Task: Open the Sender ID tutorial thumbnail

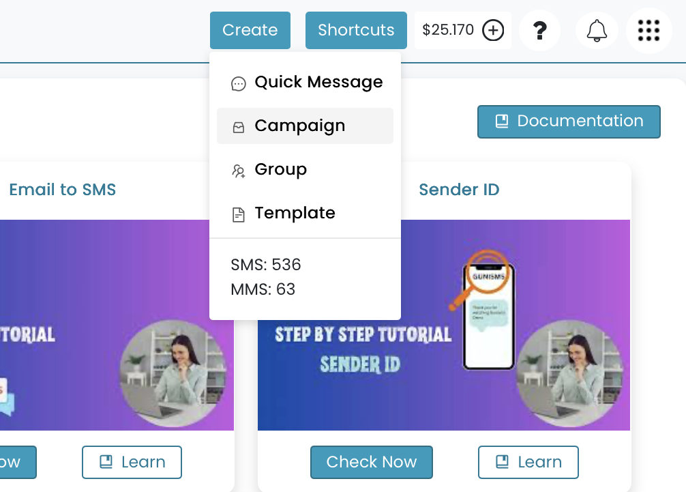Action: (444, 325)
